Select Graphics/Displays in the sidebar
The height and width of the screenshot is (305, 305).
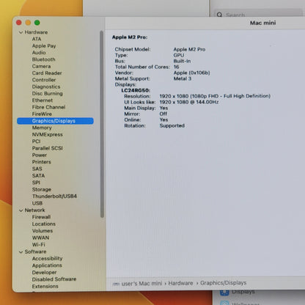[x=55, y=121]
